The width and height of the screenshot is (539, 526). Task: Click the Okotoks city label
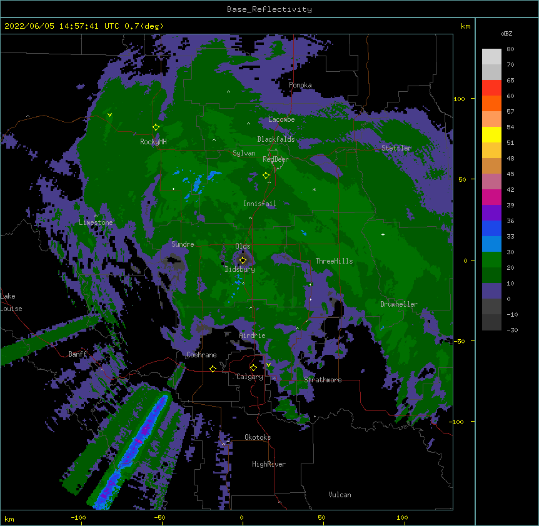point(258,437)
